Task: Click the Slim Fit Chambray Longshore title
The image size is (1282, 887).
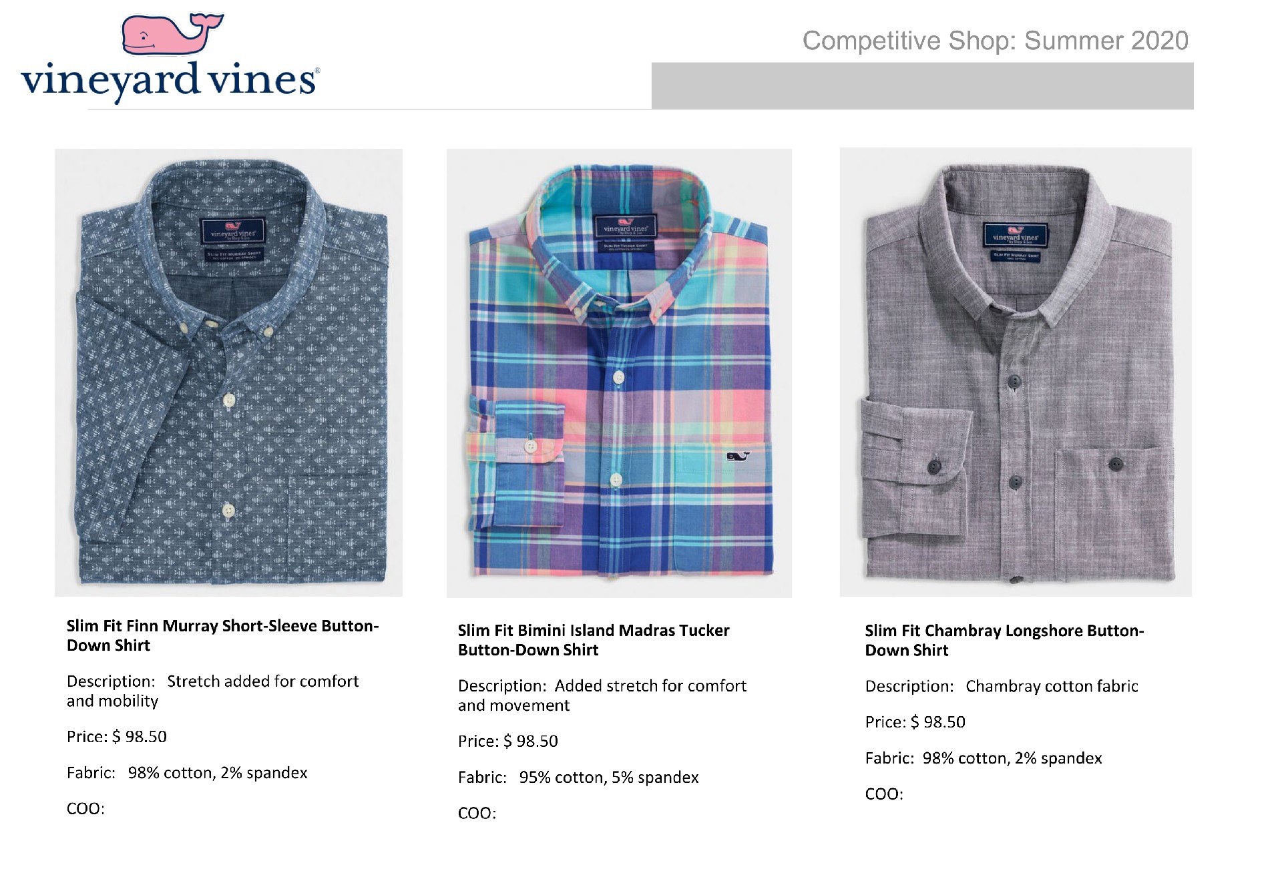Action: 1004,640
